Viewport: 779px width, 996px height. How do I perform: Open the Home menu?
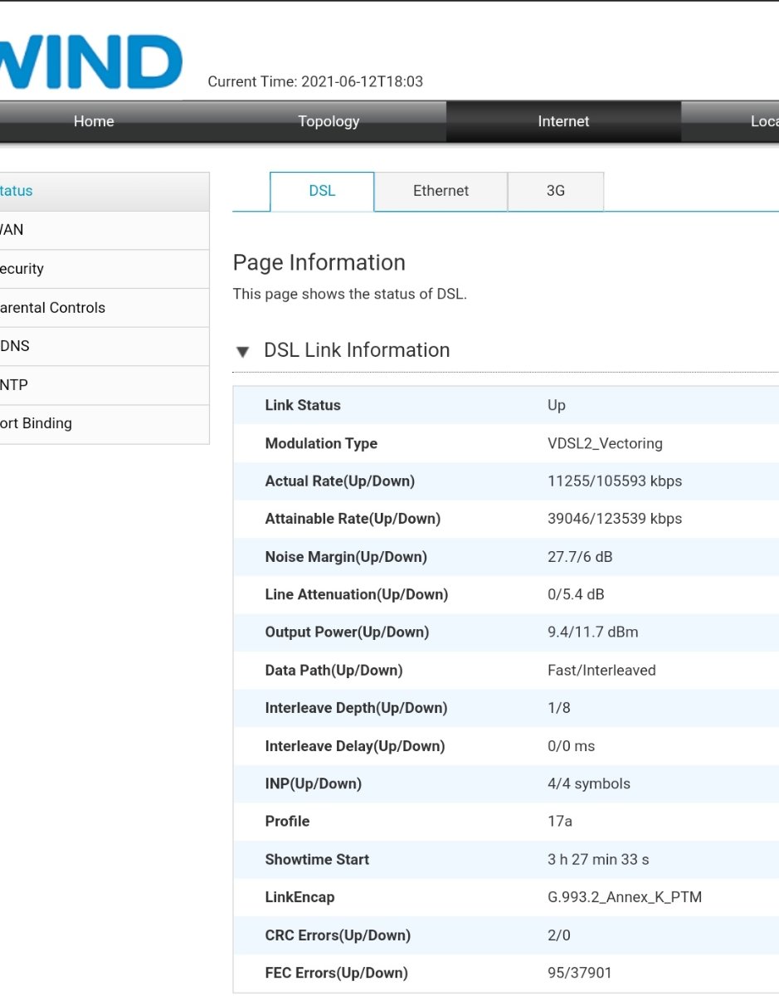(x=94, y=121)
